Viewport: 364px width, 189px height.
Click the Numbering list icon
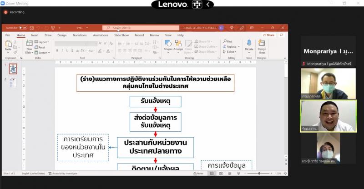(128, 43)
